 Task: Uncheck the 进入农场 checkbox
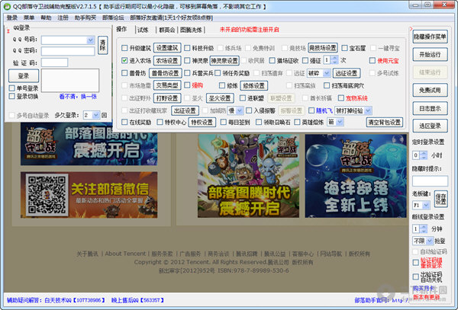tap(124, 60)
